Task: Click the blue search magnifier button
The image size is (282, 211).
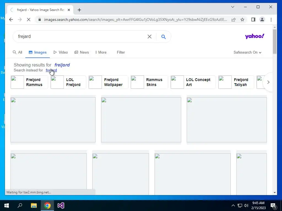Action: tap(164, 37)
